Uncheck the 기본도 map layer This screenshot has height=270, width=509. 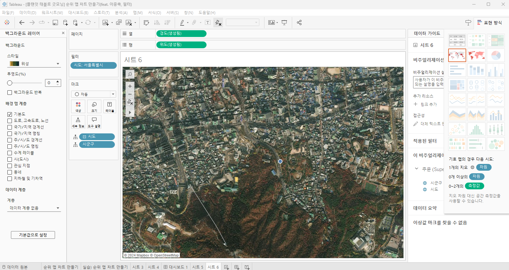coord(10,114)
